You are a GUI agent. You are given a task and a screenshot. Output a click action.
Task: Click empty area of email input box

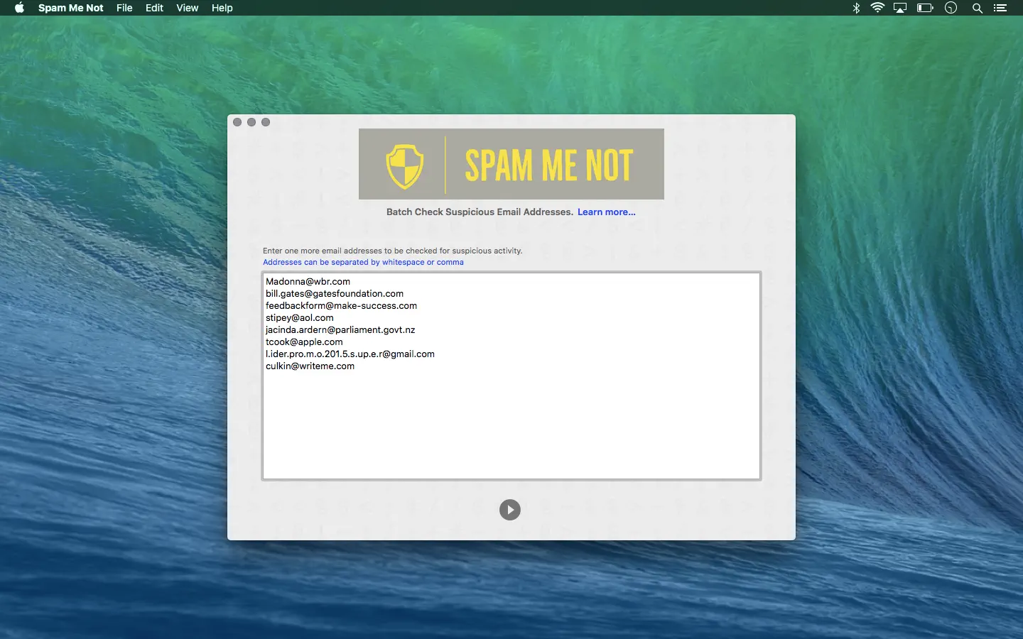pyautogui.click(x=511, y=426)
